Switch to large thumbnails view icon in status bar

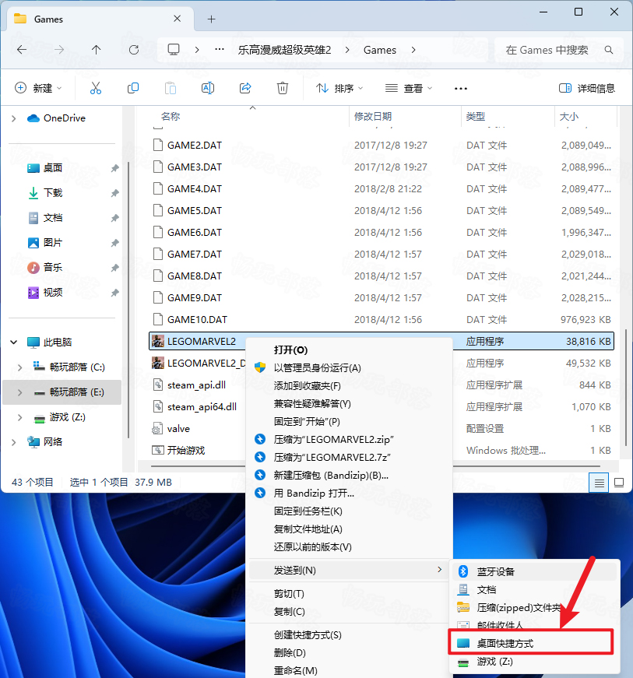point(619,483)
